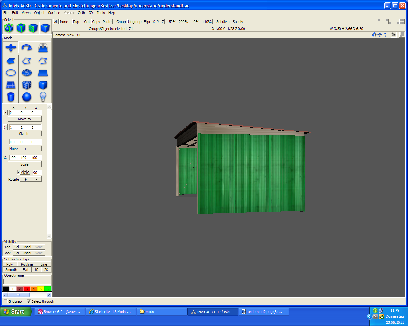Select the Light bulb tool

click(x=43, y=97)
